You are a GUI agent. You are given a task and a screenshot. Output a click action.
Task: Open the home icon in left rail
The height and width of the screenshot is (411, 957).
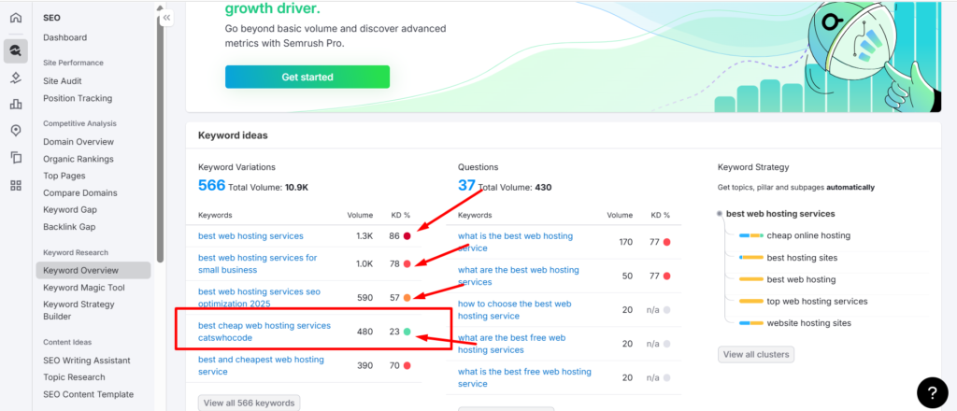point(16,18)
